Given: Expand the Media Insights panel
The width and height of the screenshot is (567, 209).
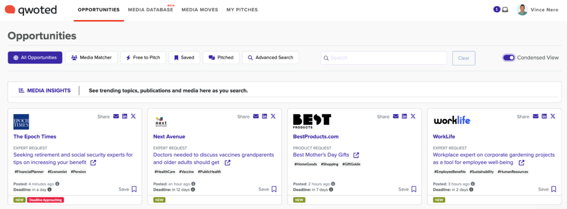Looking at the screenshot, I should pos(45,90).
